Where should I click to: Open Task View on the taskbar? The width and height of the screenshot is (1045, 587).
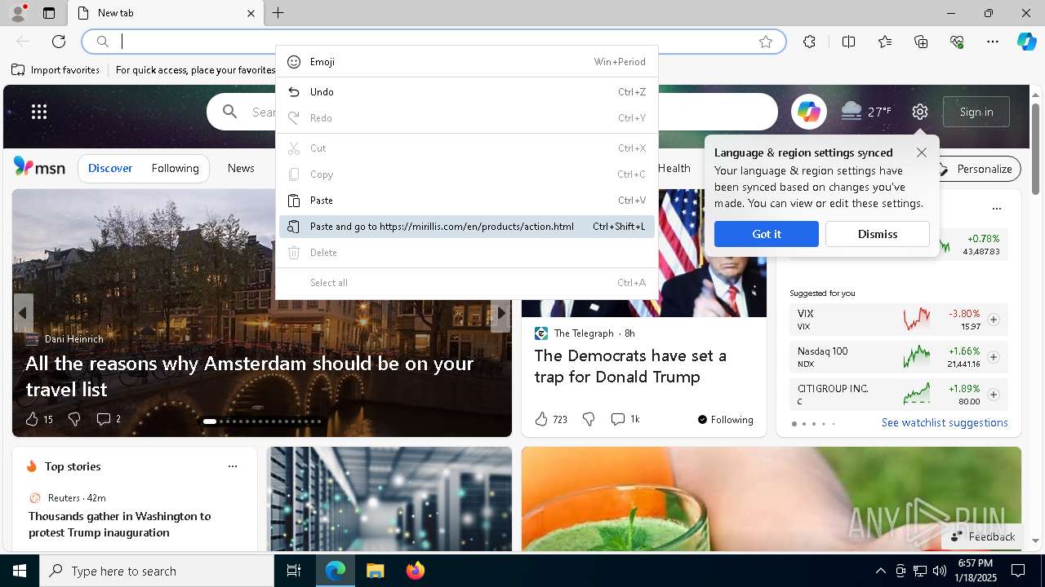click(x=294, y=571)
